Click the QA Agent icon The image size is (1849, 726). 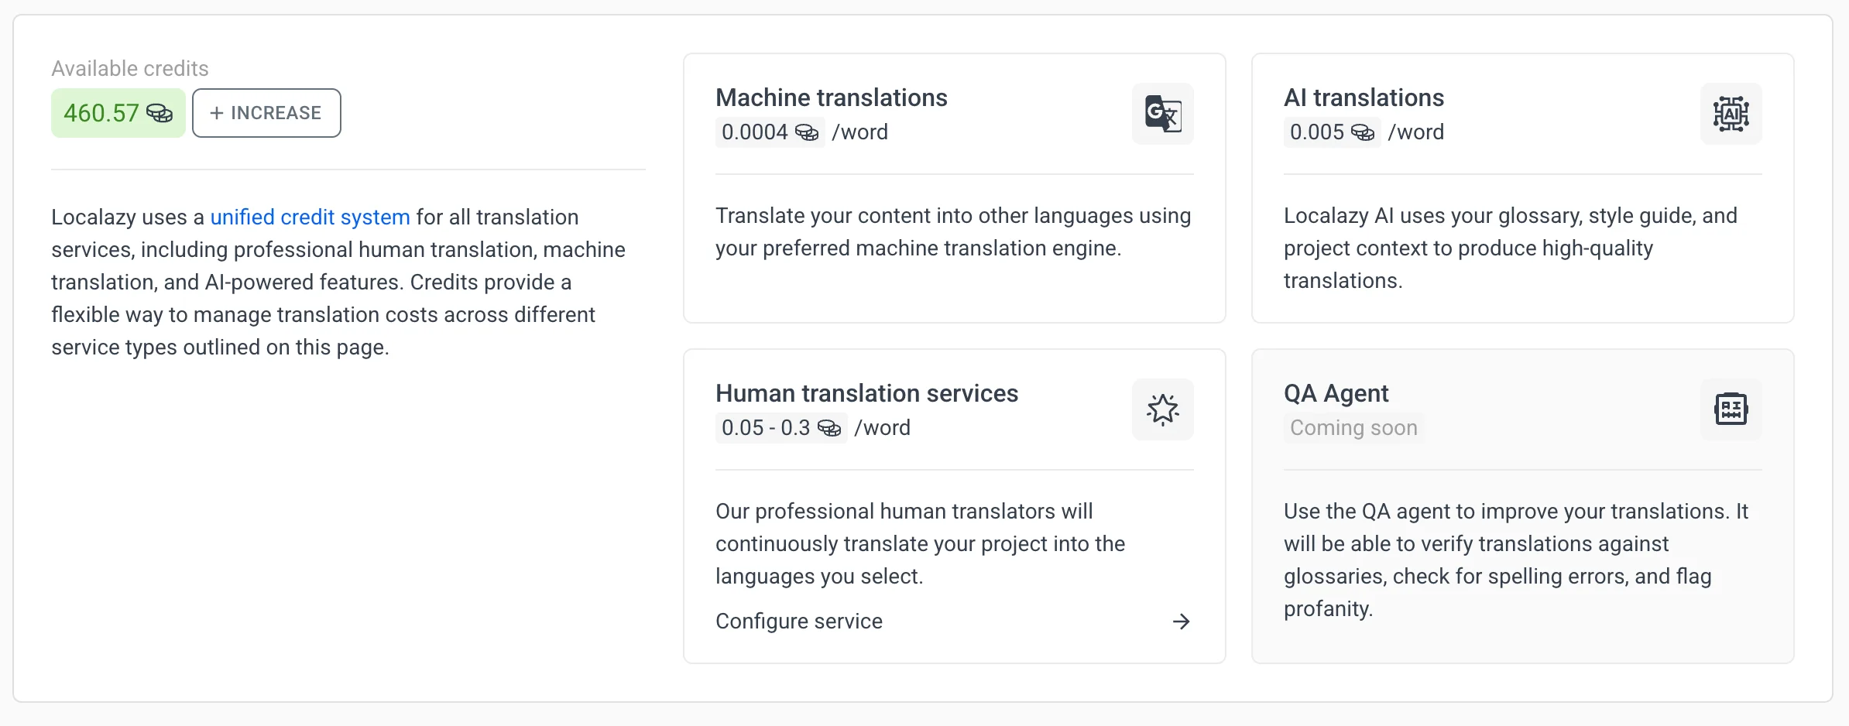click(x=1731, y=409)
